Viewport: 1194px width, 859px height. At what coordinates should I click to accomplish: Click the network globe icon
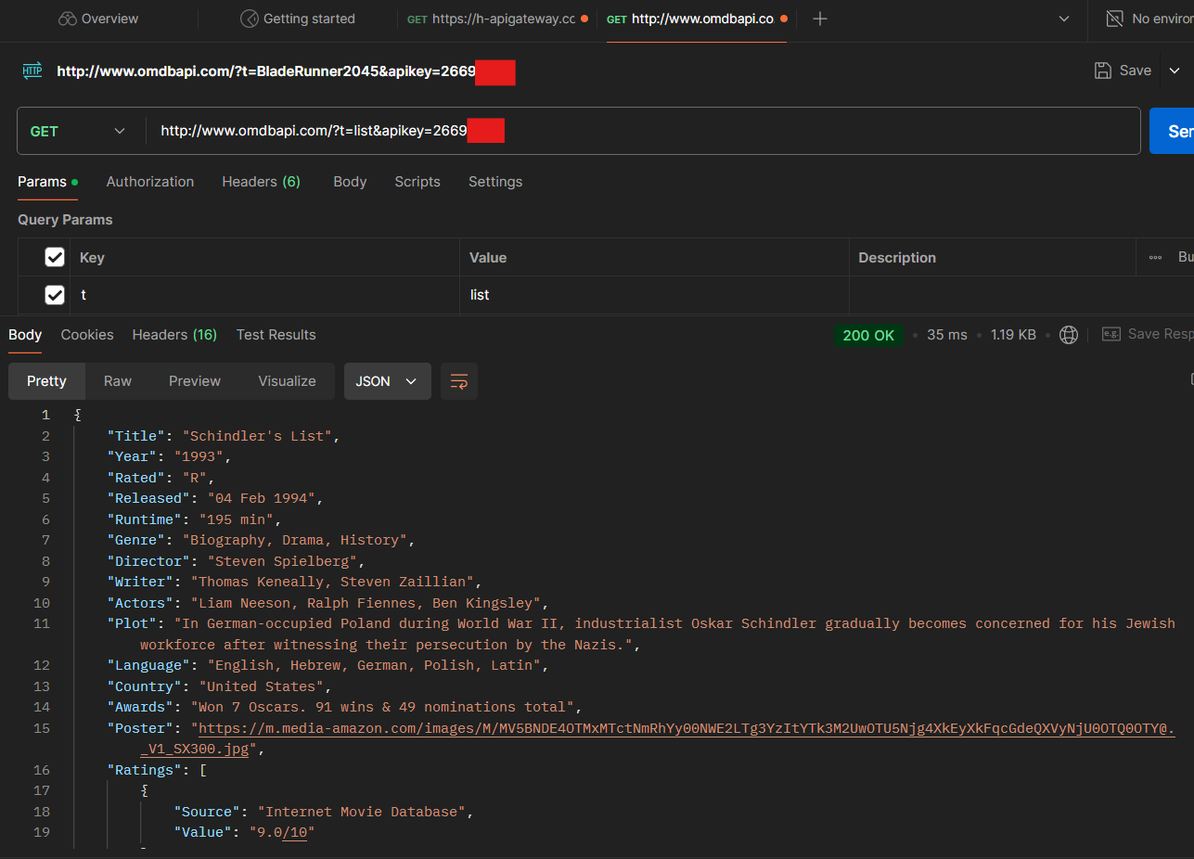tap(1069, 335)
